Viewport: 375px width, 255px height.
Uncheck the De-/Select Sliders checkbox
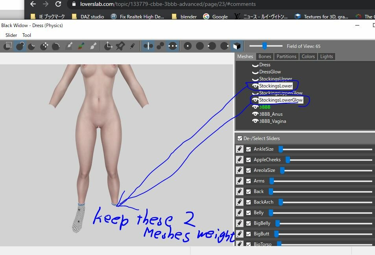pyautogui.click(x=240, y=138)
